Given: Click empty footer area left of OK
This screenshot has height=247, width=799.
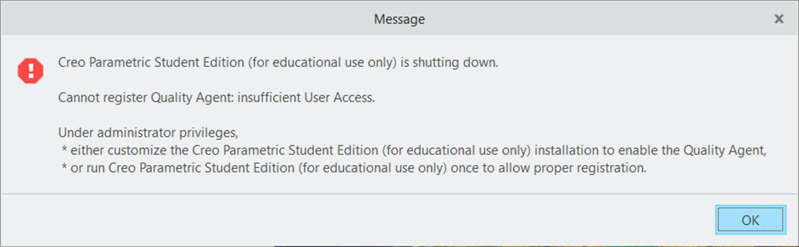Looking at the screenshot, I should coord(339,220).
